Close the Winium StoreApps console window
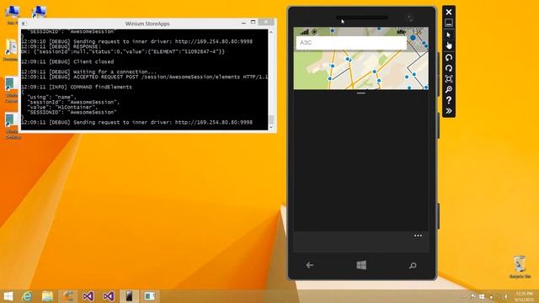 (x=266, y=23)
